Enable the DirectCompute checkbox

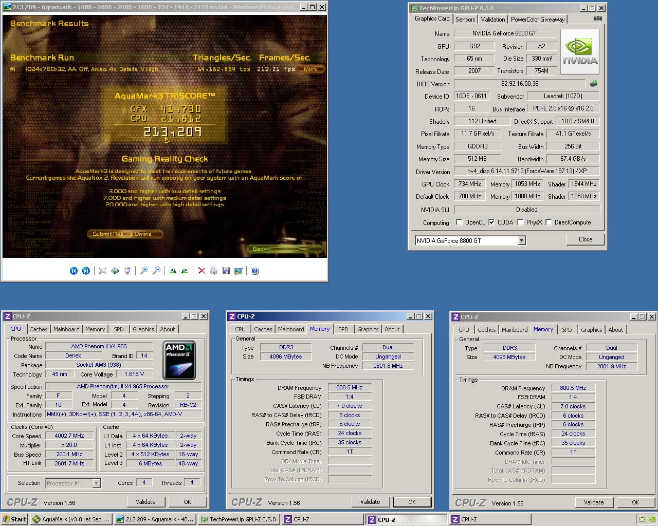549,222
